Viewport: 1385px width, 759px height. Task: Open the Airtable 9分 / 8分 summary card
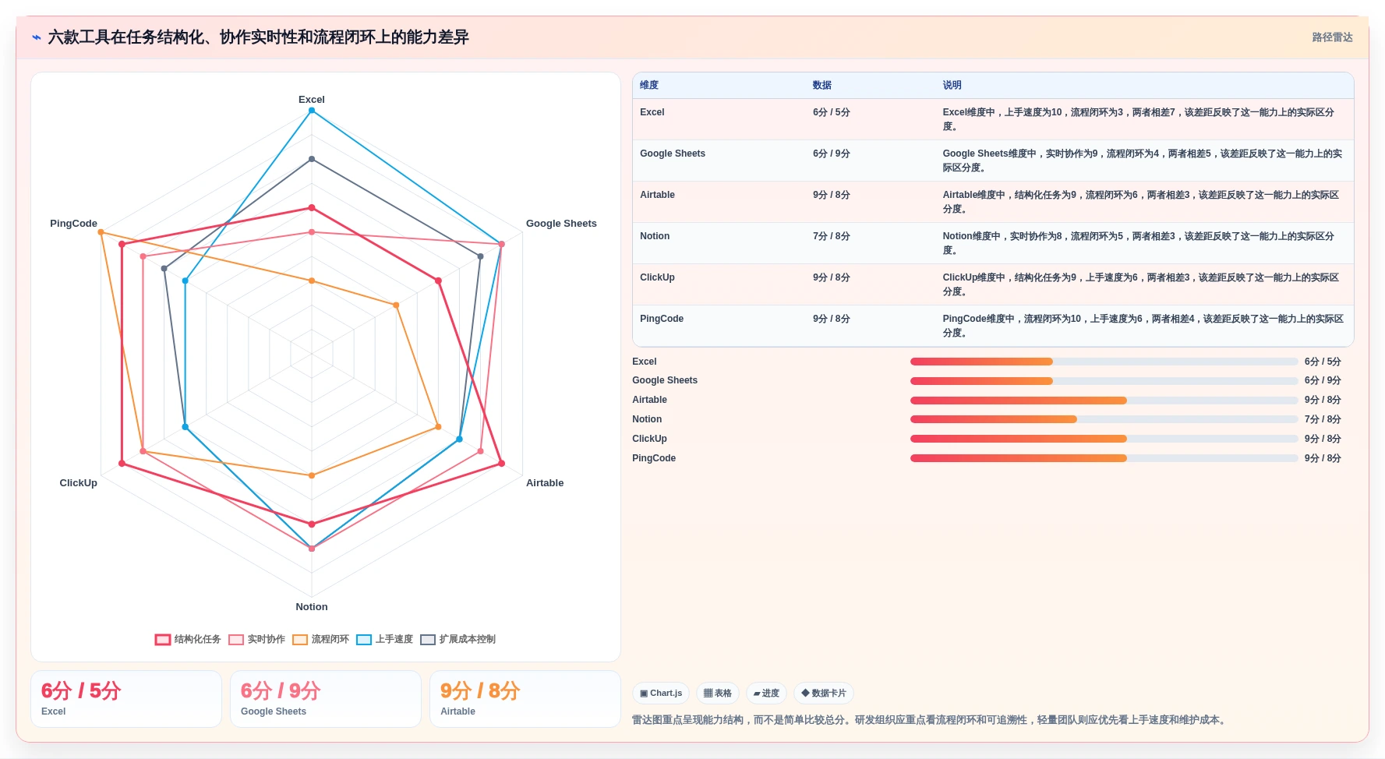pos(525,699)
